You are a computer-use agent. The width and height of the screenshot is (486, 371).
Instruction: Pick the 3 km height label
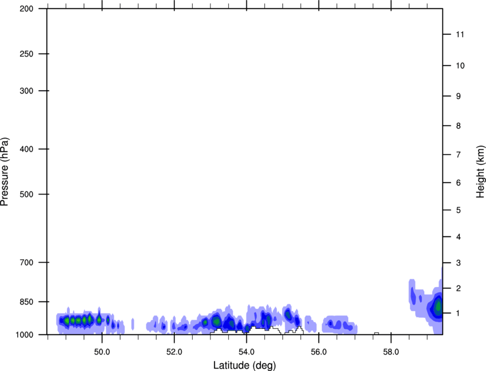click(x=459, y=263)
